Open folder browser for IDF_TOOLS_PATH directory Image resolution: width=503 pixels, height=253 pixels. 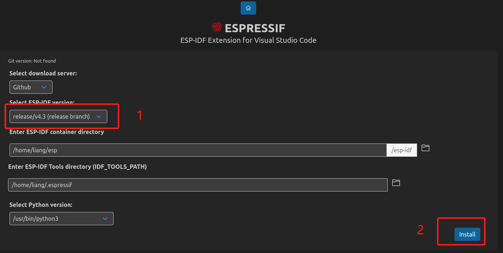(x=396, y=182)
